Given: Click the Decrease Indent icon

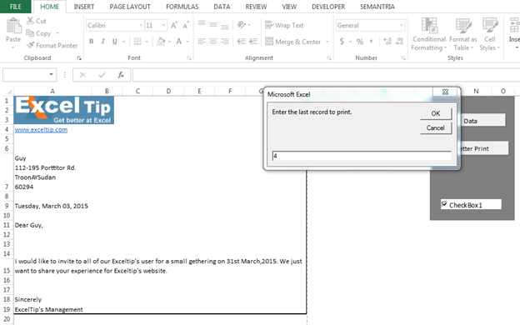Looking at the screenshot, I should [x=242, y=42].
